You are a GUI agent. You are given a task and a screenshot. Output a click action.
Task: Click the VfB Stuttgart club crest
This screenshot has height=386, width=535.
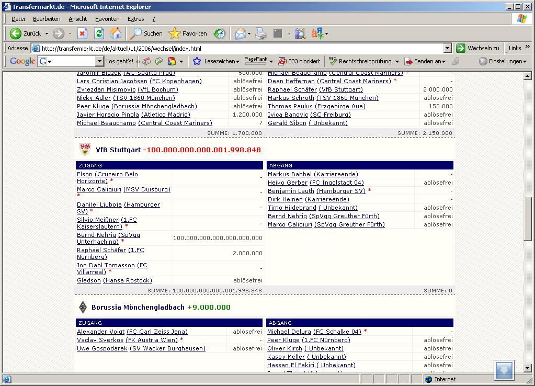85,150
